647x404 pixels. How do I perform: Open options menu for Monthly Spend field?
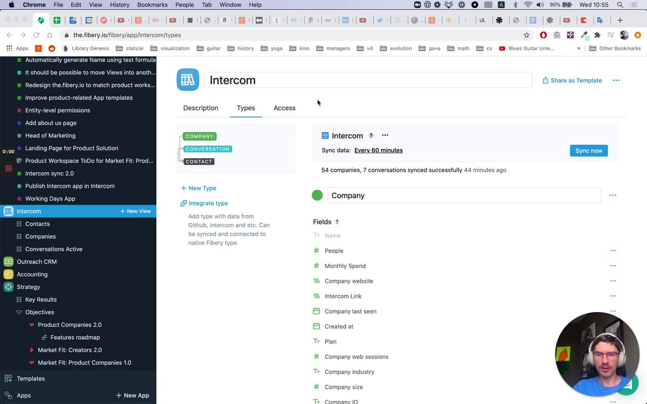613,266
